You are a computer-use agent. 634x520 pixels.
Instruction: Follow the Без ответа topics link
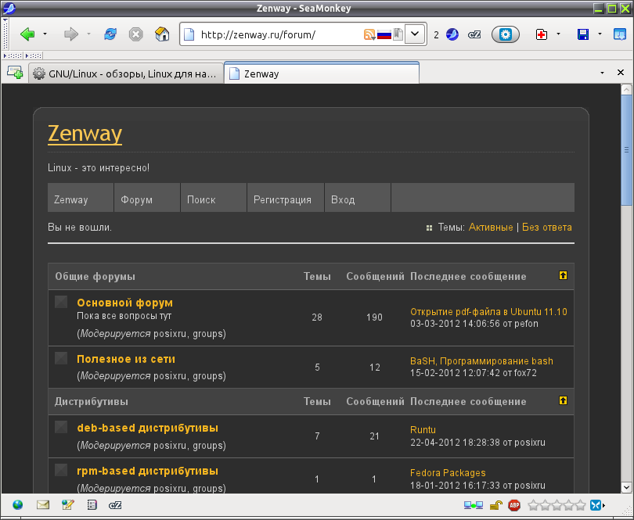pyautogui.click(x=547, y=227)
